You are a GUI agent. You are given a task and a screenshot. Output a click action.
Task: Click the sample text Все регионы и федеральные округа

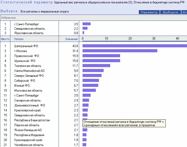click(45, 11)
